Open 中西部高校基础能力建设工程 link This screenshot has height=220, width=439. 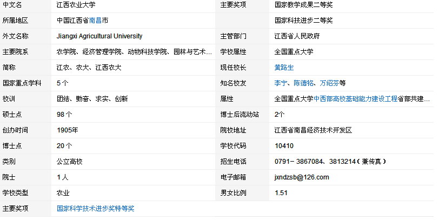coord(355,99)
